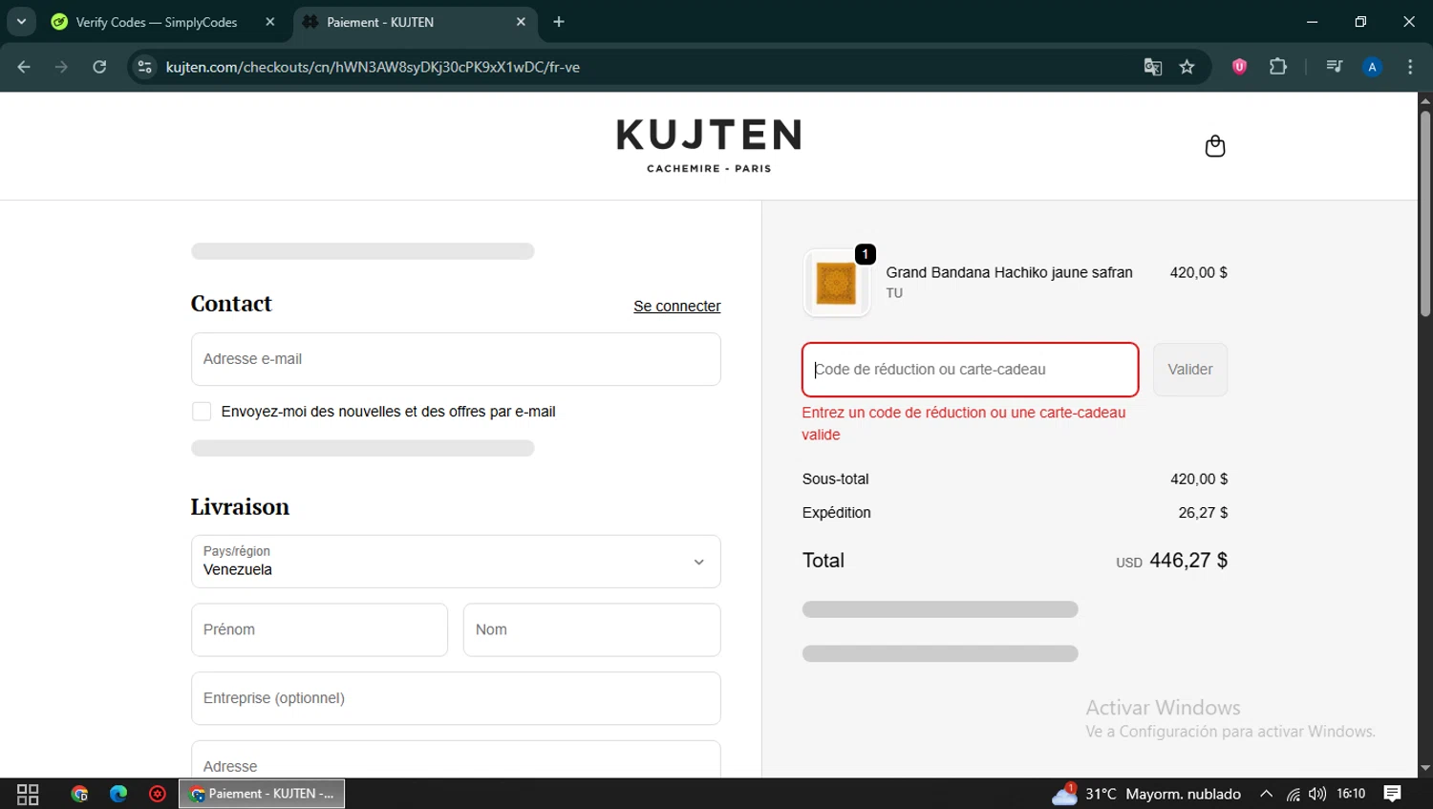
Task: Click the page vertical scrollbar
Action: 1425,215
